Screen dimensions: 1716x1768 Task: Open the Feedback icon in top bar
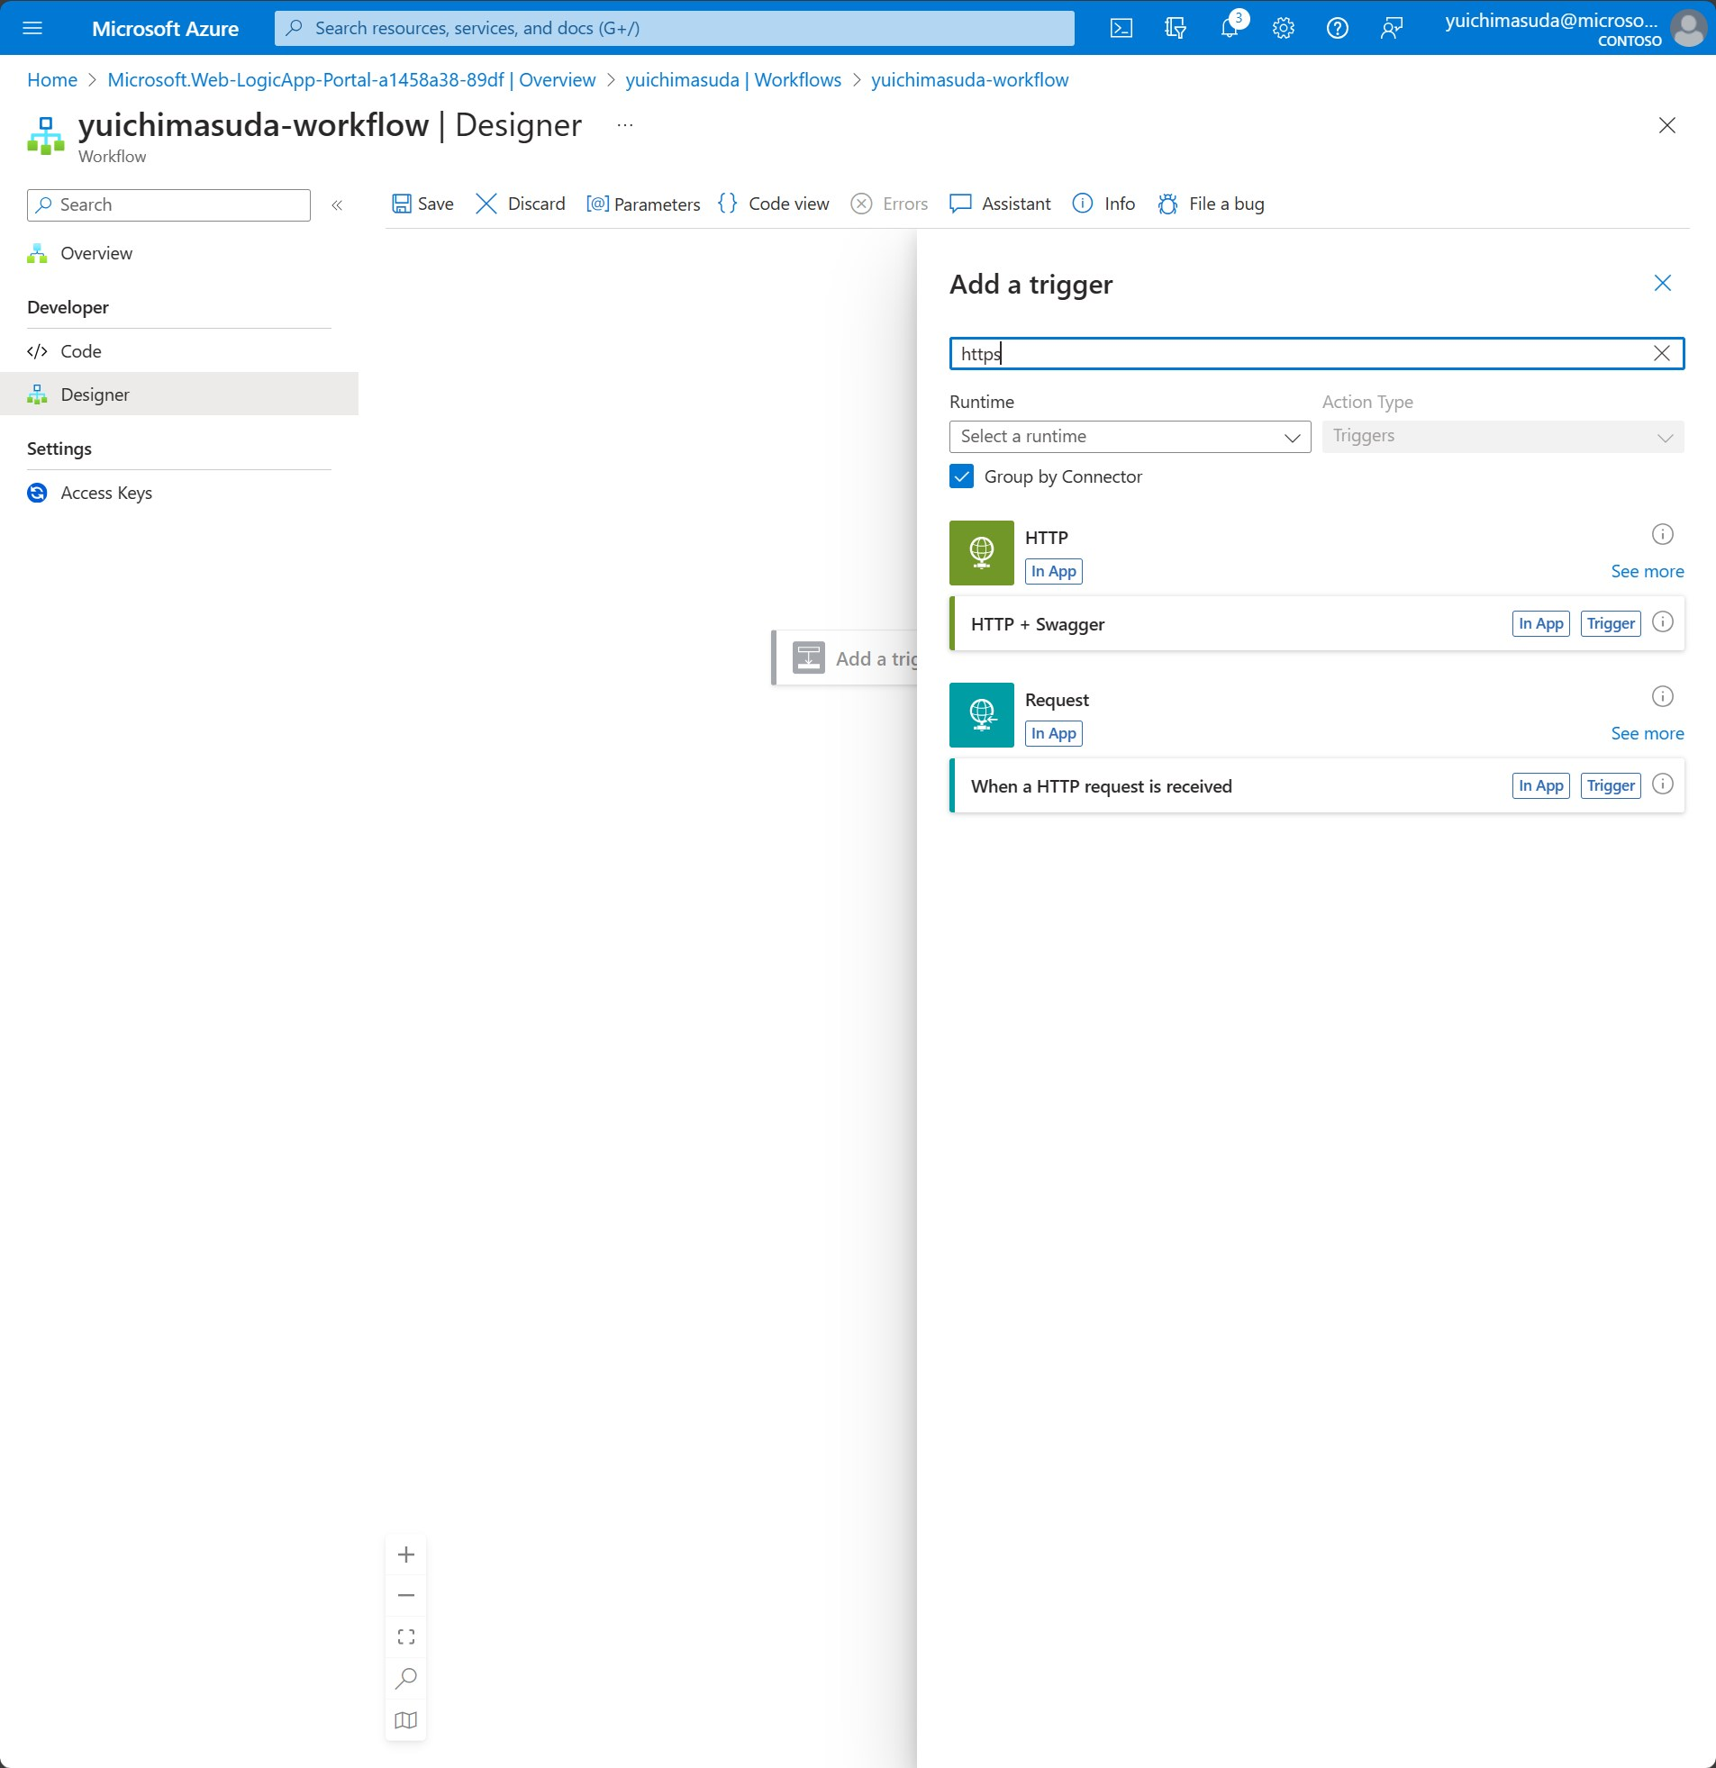point(1391,28)
